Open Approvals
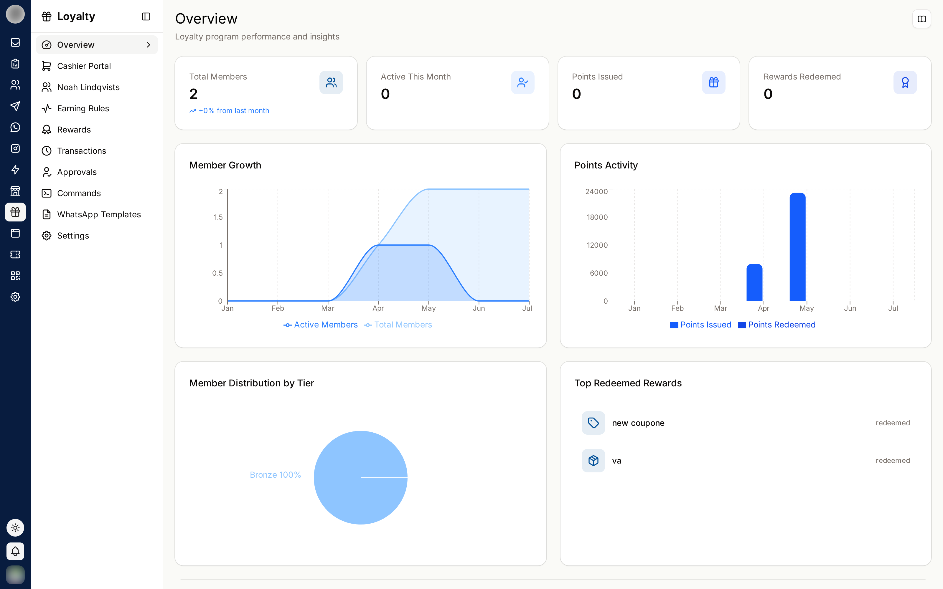 click(97, 172)
